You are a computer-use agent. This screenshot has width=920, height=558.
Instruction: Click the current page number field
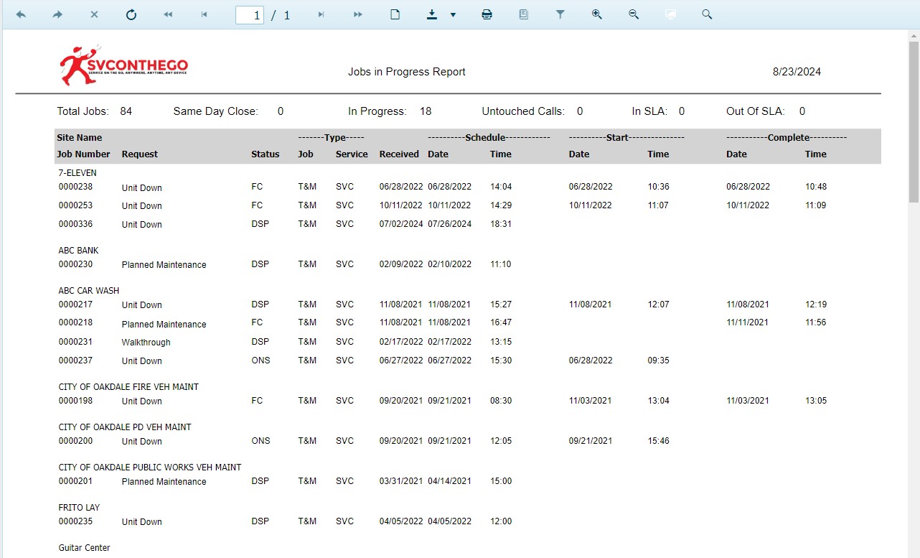click(249, 15)
